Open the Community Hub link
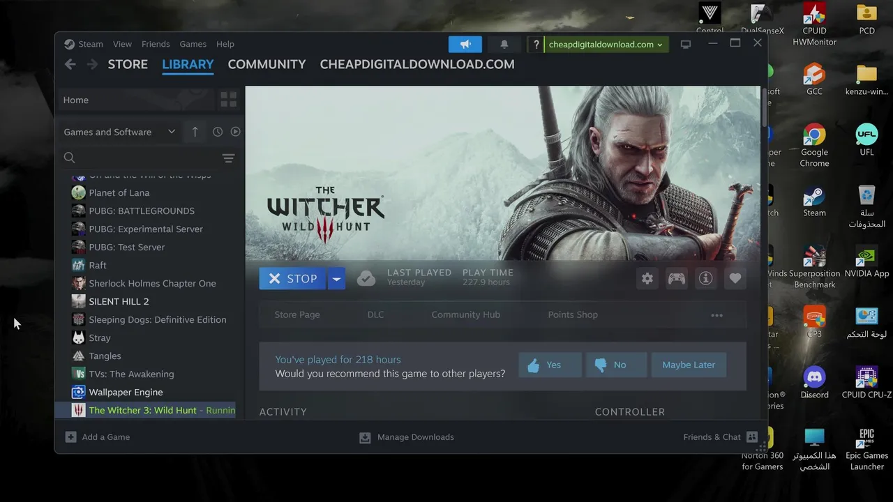Viewport: 893px width, 502px height. pos(465,315)
